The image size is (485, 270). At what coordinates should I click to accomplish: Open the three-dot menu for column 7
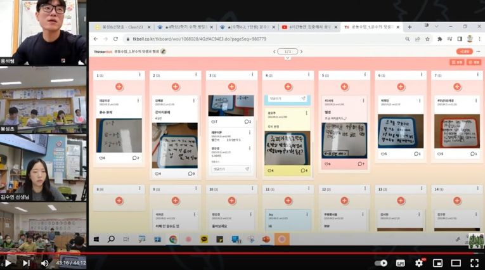point(476,75)
